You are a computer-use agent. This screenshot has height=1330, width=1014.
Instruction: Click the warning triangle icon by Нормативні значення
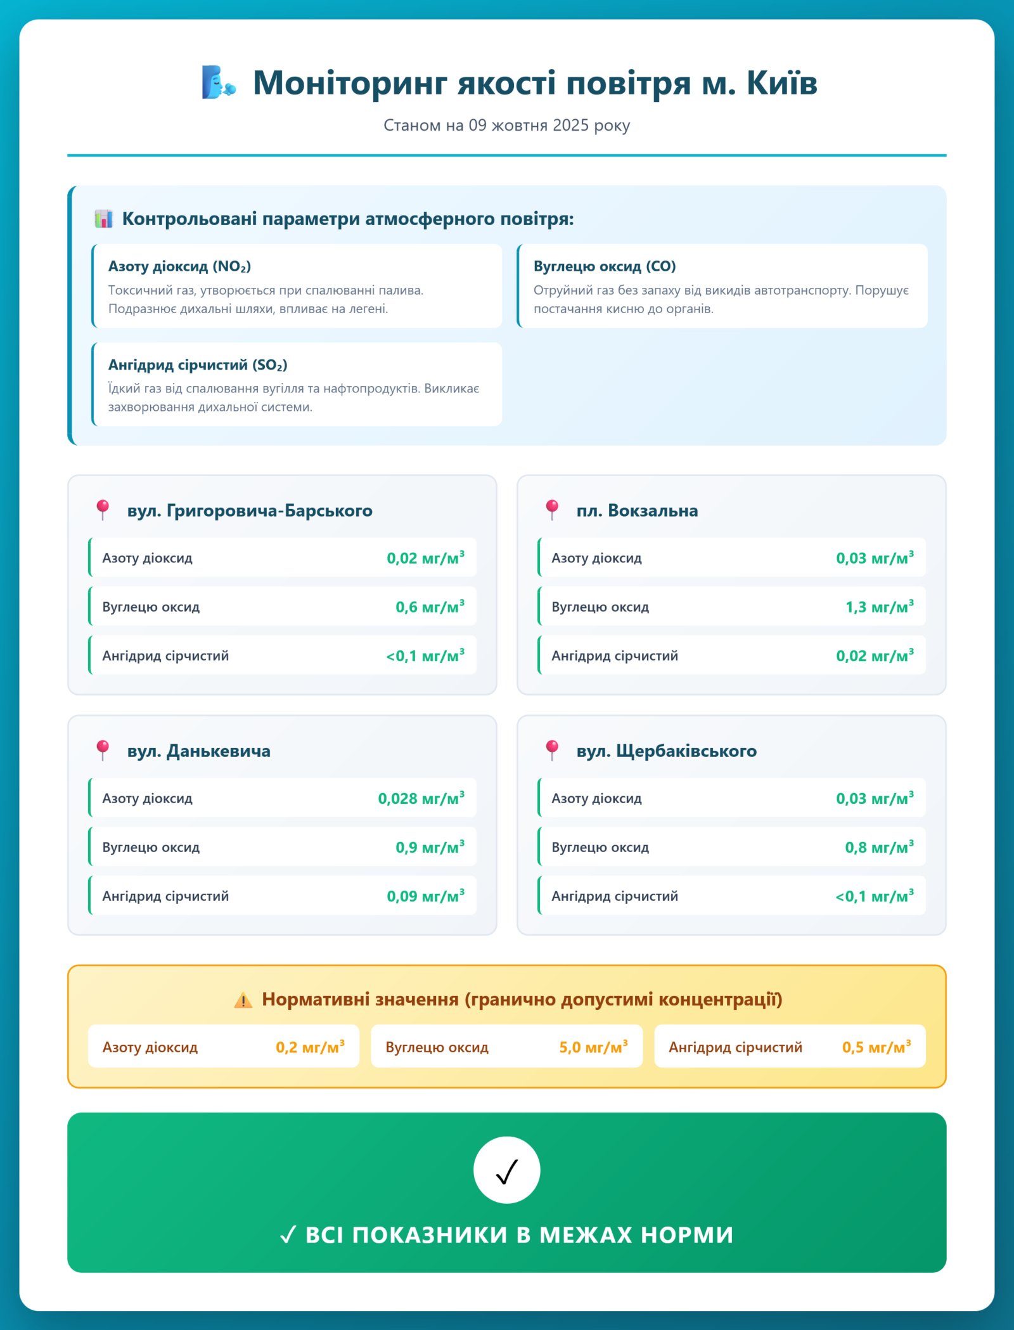click(x=243, y=1000)
